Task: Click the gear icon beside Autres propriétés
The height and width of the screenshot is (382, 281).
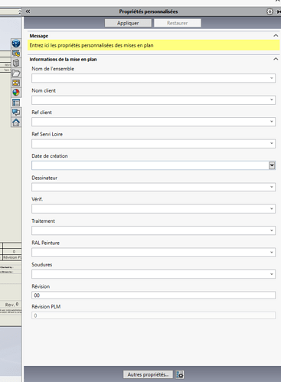Action: (180, 374)
